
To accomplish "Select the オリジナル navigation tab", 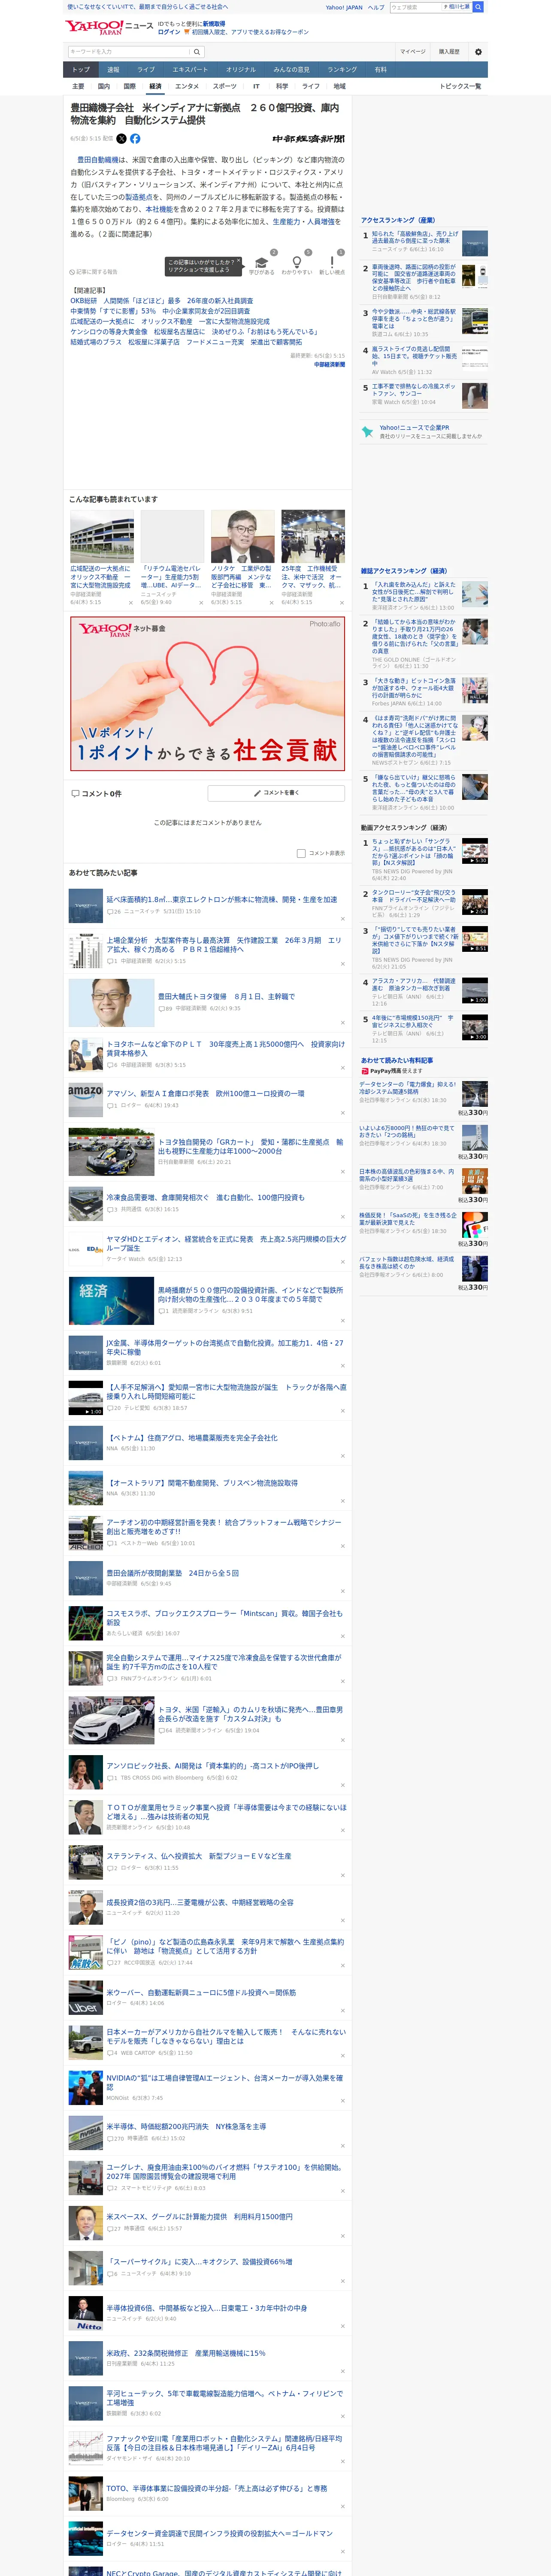I will pos(241,70).
